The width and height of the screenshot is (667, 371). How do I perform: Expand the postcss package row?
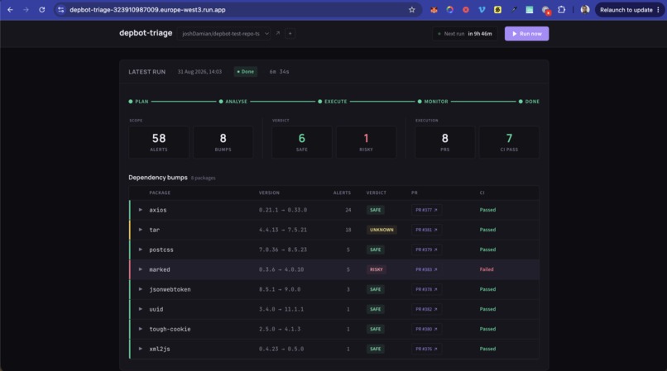(141, 250)
